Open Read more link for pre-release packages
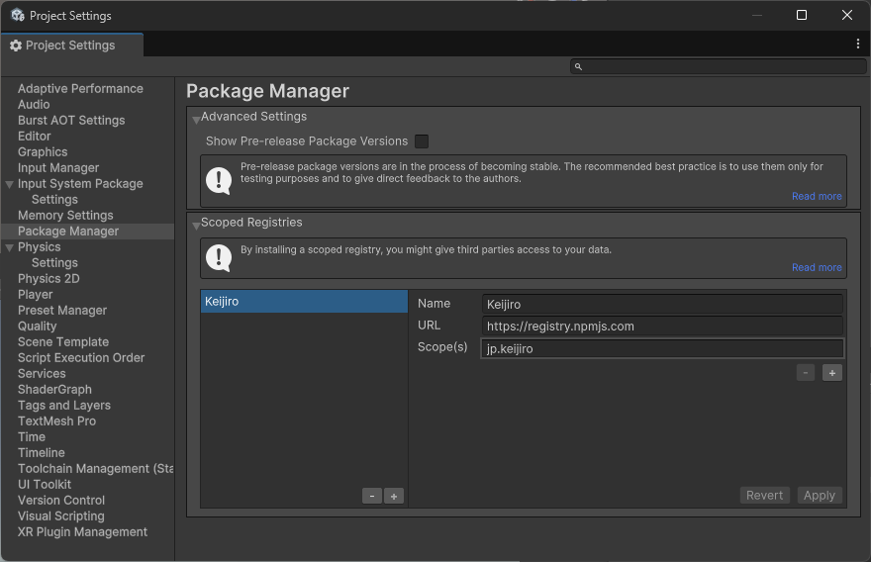Viewport: 871px width, 562px height. 817,196
